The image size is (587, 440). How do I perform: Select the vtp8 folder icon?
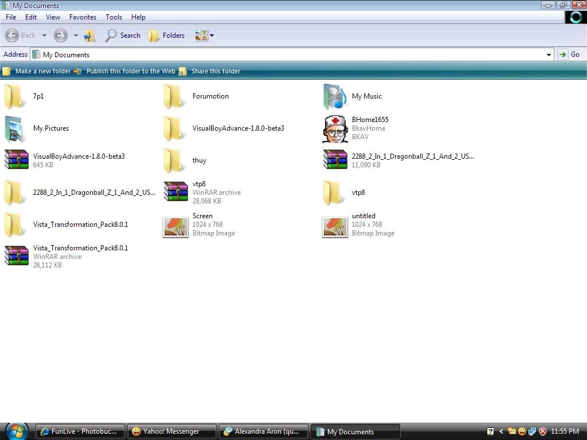[x=334, y=193]
